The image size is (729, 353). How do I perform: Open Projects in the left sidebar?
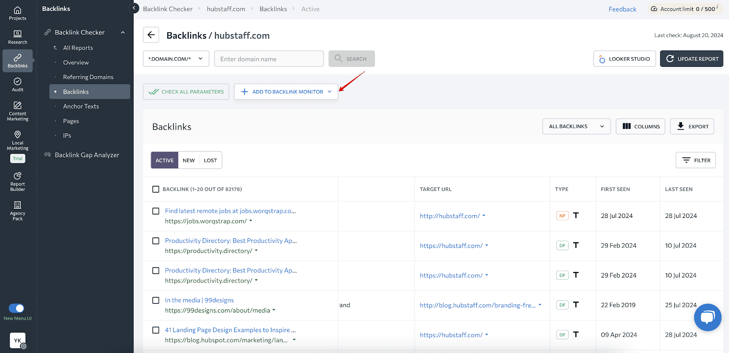tap(17, 14)
